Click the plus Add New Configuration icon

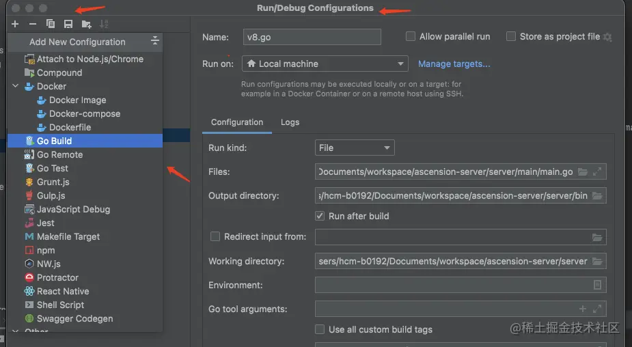(x=15, y=24)
